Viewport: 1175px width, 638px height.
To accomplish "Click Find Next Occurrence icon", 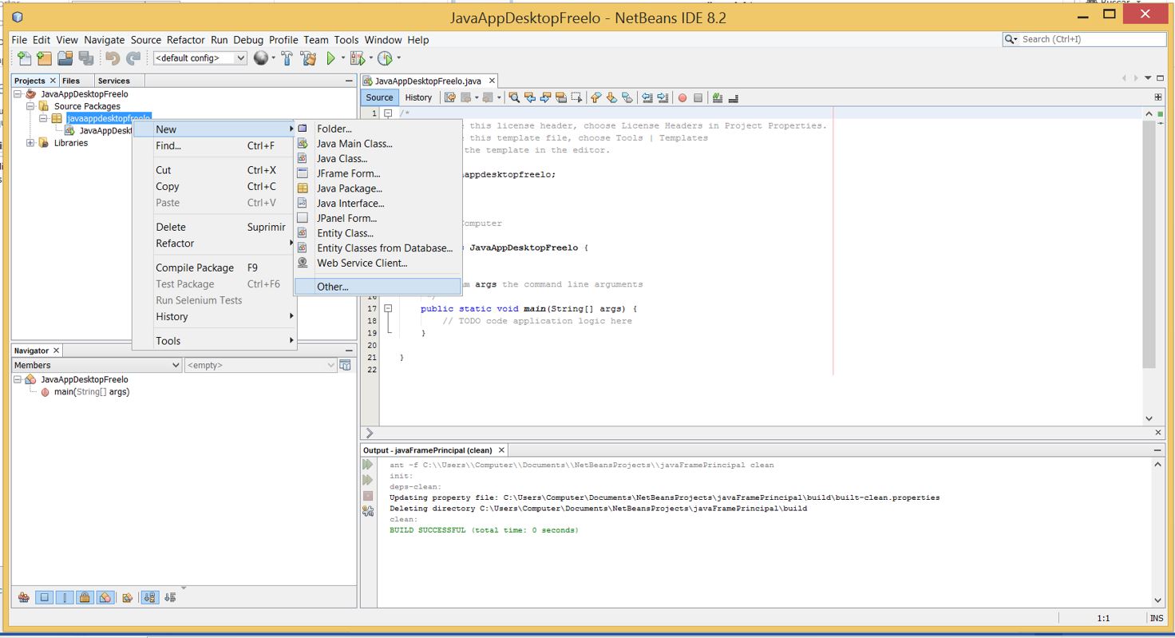I will click(x=545, y=97).
